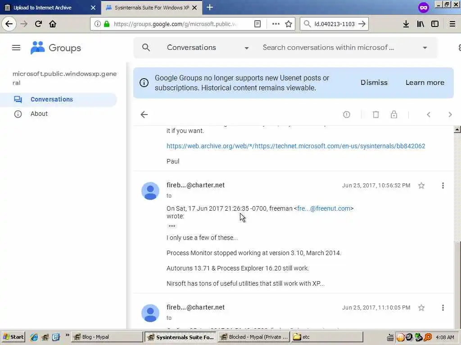Open the etc folder taskbar item
This screenshot has width=461, height=345.
point(327,337)
